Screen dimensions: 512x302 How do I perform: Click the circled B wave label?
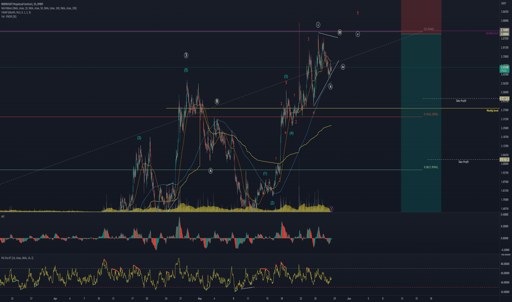(217, 102)
